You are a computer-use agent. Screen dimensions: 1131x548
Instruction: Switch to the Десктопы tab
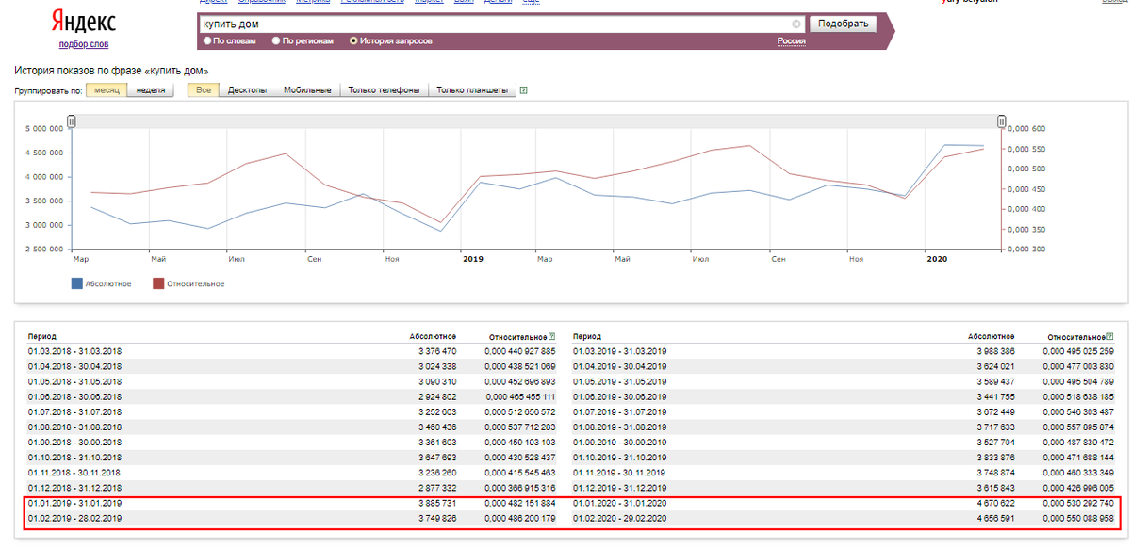point(247,90)
